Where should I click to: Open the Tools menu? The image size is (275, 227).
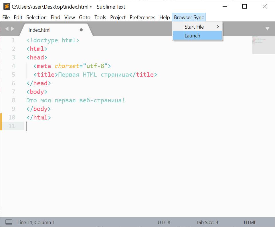100,17
